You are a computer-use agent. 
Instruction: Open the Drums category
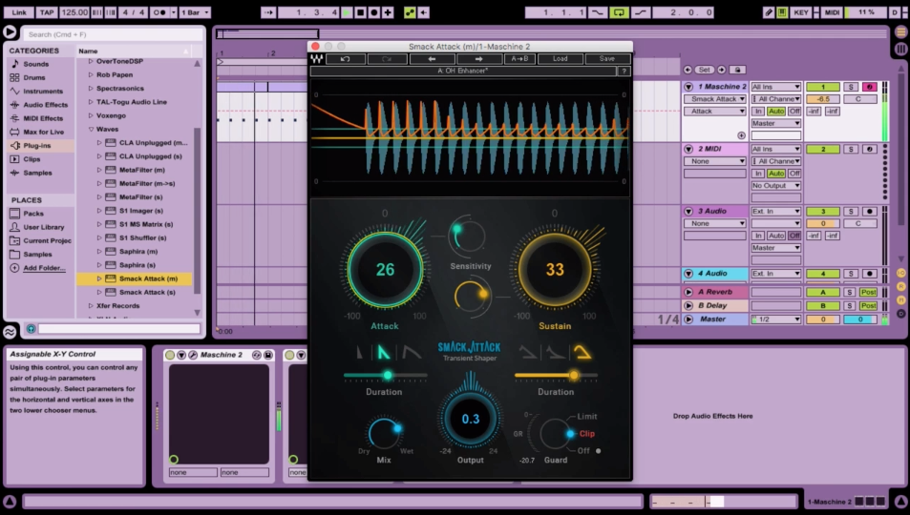pyautogui.click(x=34, y=77)
